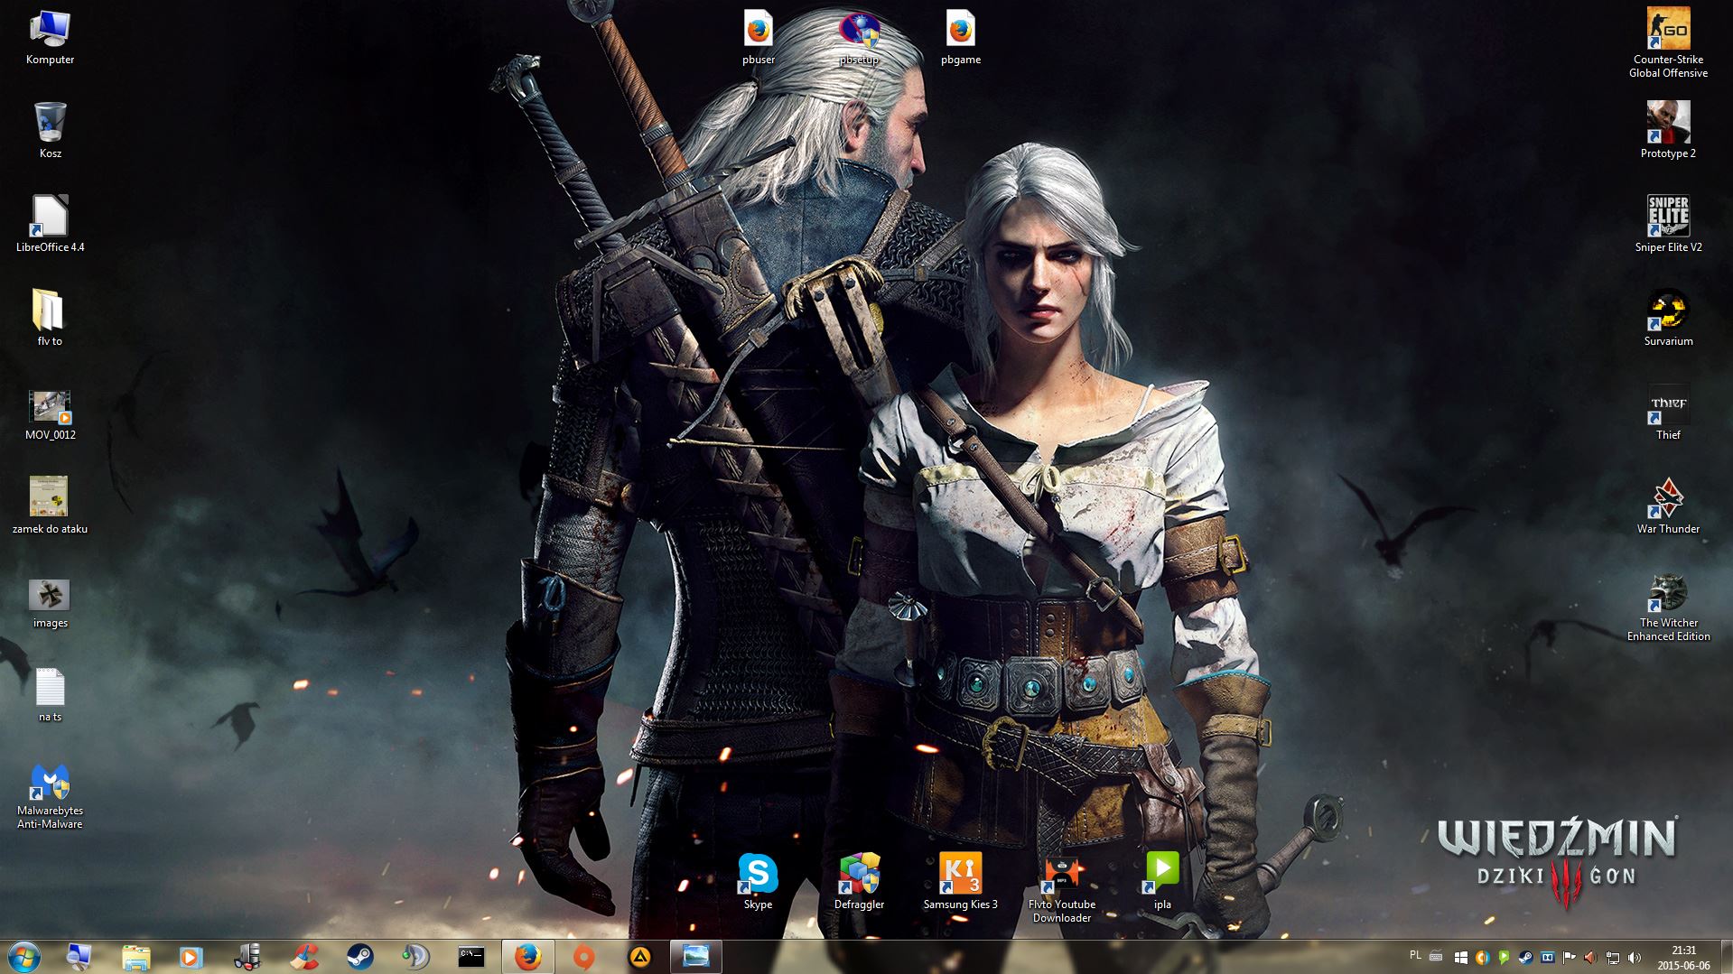
Task: Select the Komputer desktop icon
Action: point(50,38)
